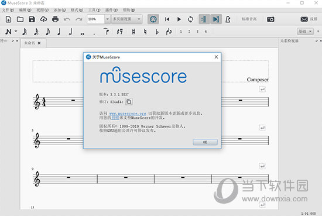Toggle loop playback
This screenshot has width=322, height=216.
pyautogui.click(x=190, y=19)
